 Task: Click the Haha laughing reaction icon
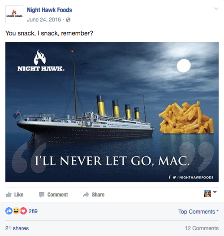[16, 211]
